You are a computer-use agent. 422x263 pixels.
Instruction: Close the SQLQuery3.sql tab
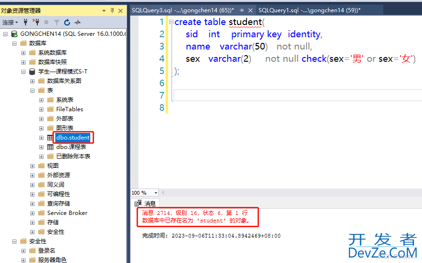click(250, 10)
